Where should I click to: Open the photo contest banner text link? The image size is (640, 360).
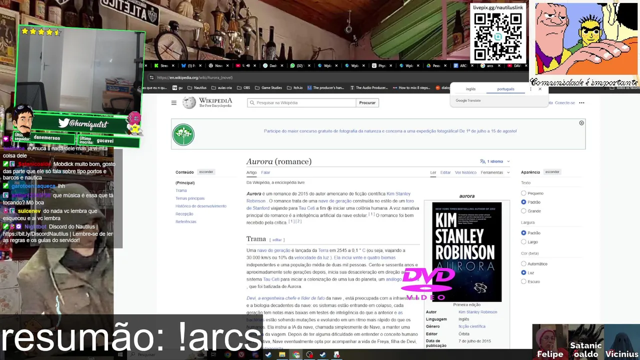(390, 131)
